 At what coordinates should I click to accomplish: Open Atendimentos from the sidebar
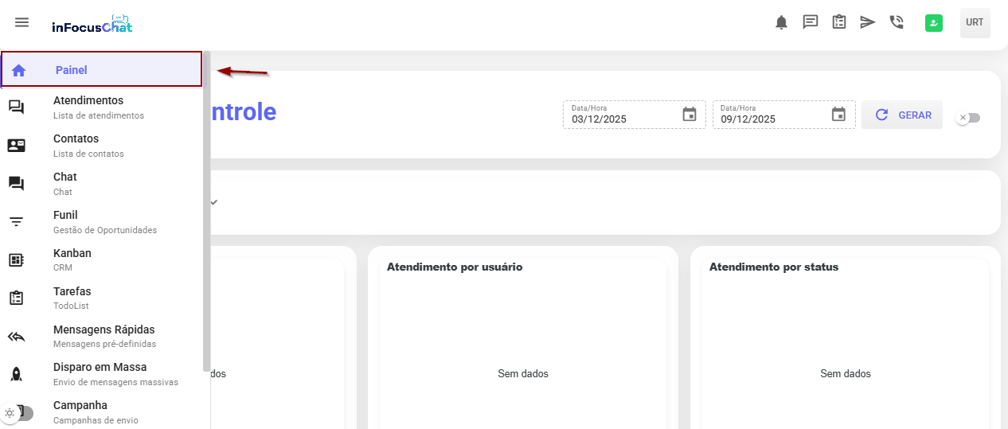pyautogui.click(x=88, y=107)
